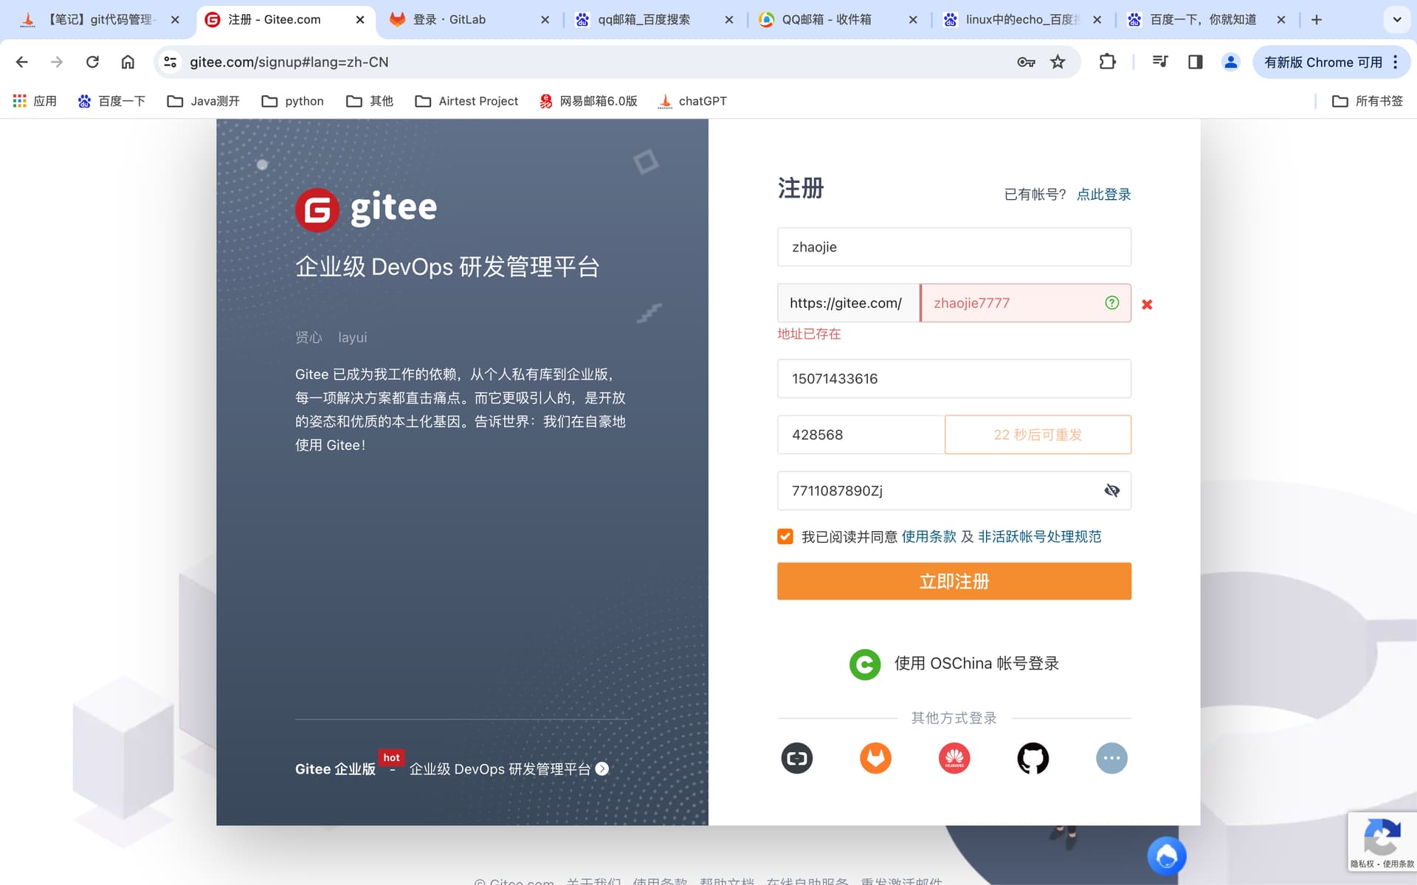Show more login methods ellipsis icon
Image resolution: width=1417 pixels, height=885 pixels.
[1111, 758]
